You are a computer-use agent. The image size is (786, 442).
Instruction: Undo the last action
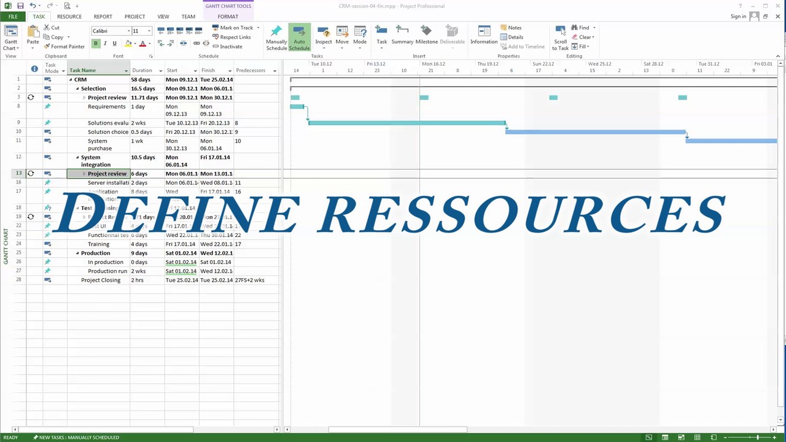tap(33, 6)
